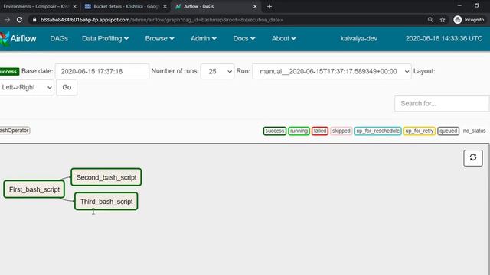Click the skipped status legend box
Image resolution: width=490 pixels, height=275 pixels.
[x=341, y=131]
